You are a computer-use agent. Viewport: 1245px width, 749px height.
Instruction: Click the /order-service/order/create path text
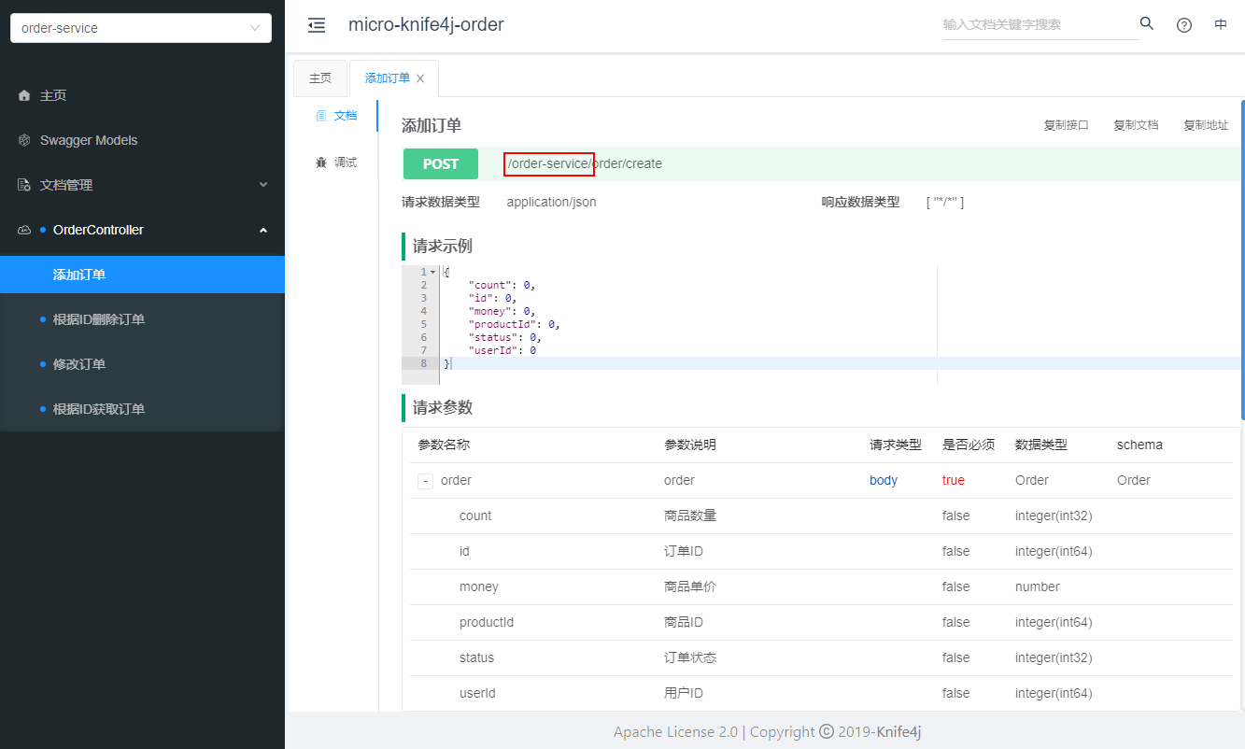tap(585, 163)
